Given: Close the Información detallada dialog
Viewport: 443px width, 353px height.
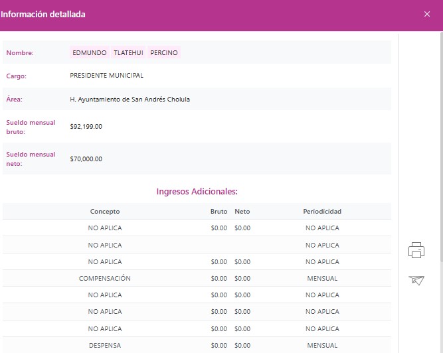Looking at the screenshot, I should click(x=427, y=14).
